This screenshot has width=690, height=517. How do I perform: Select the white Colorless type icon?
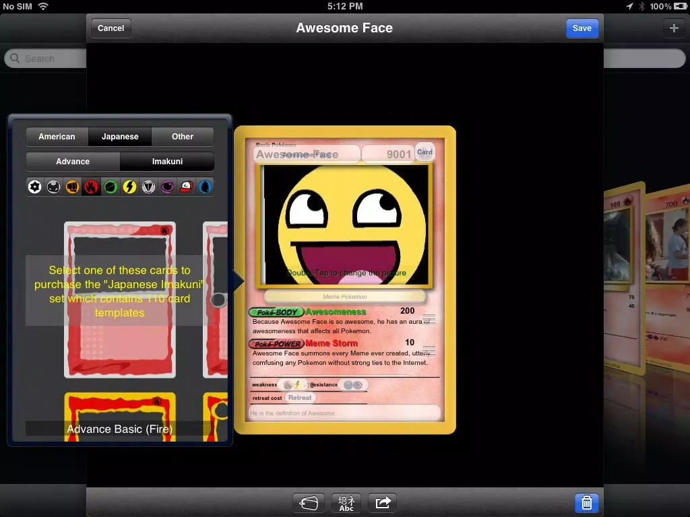(35, 187)
